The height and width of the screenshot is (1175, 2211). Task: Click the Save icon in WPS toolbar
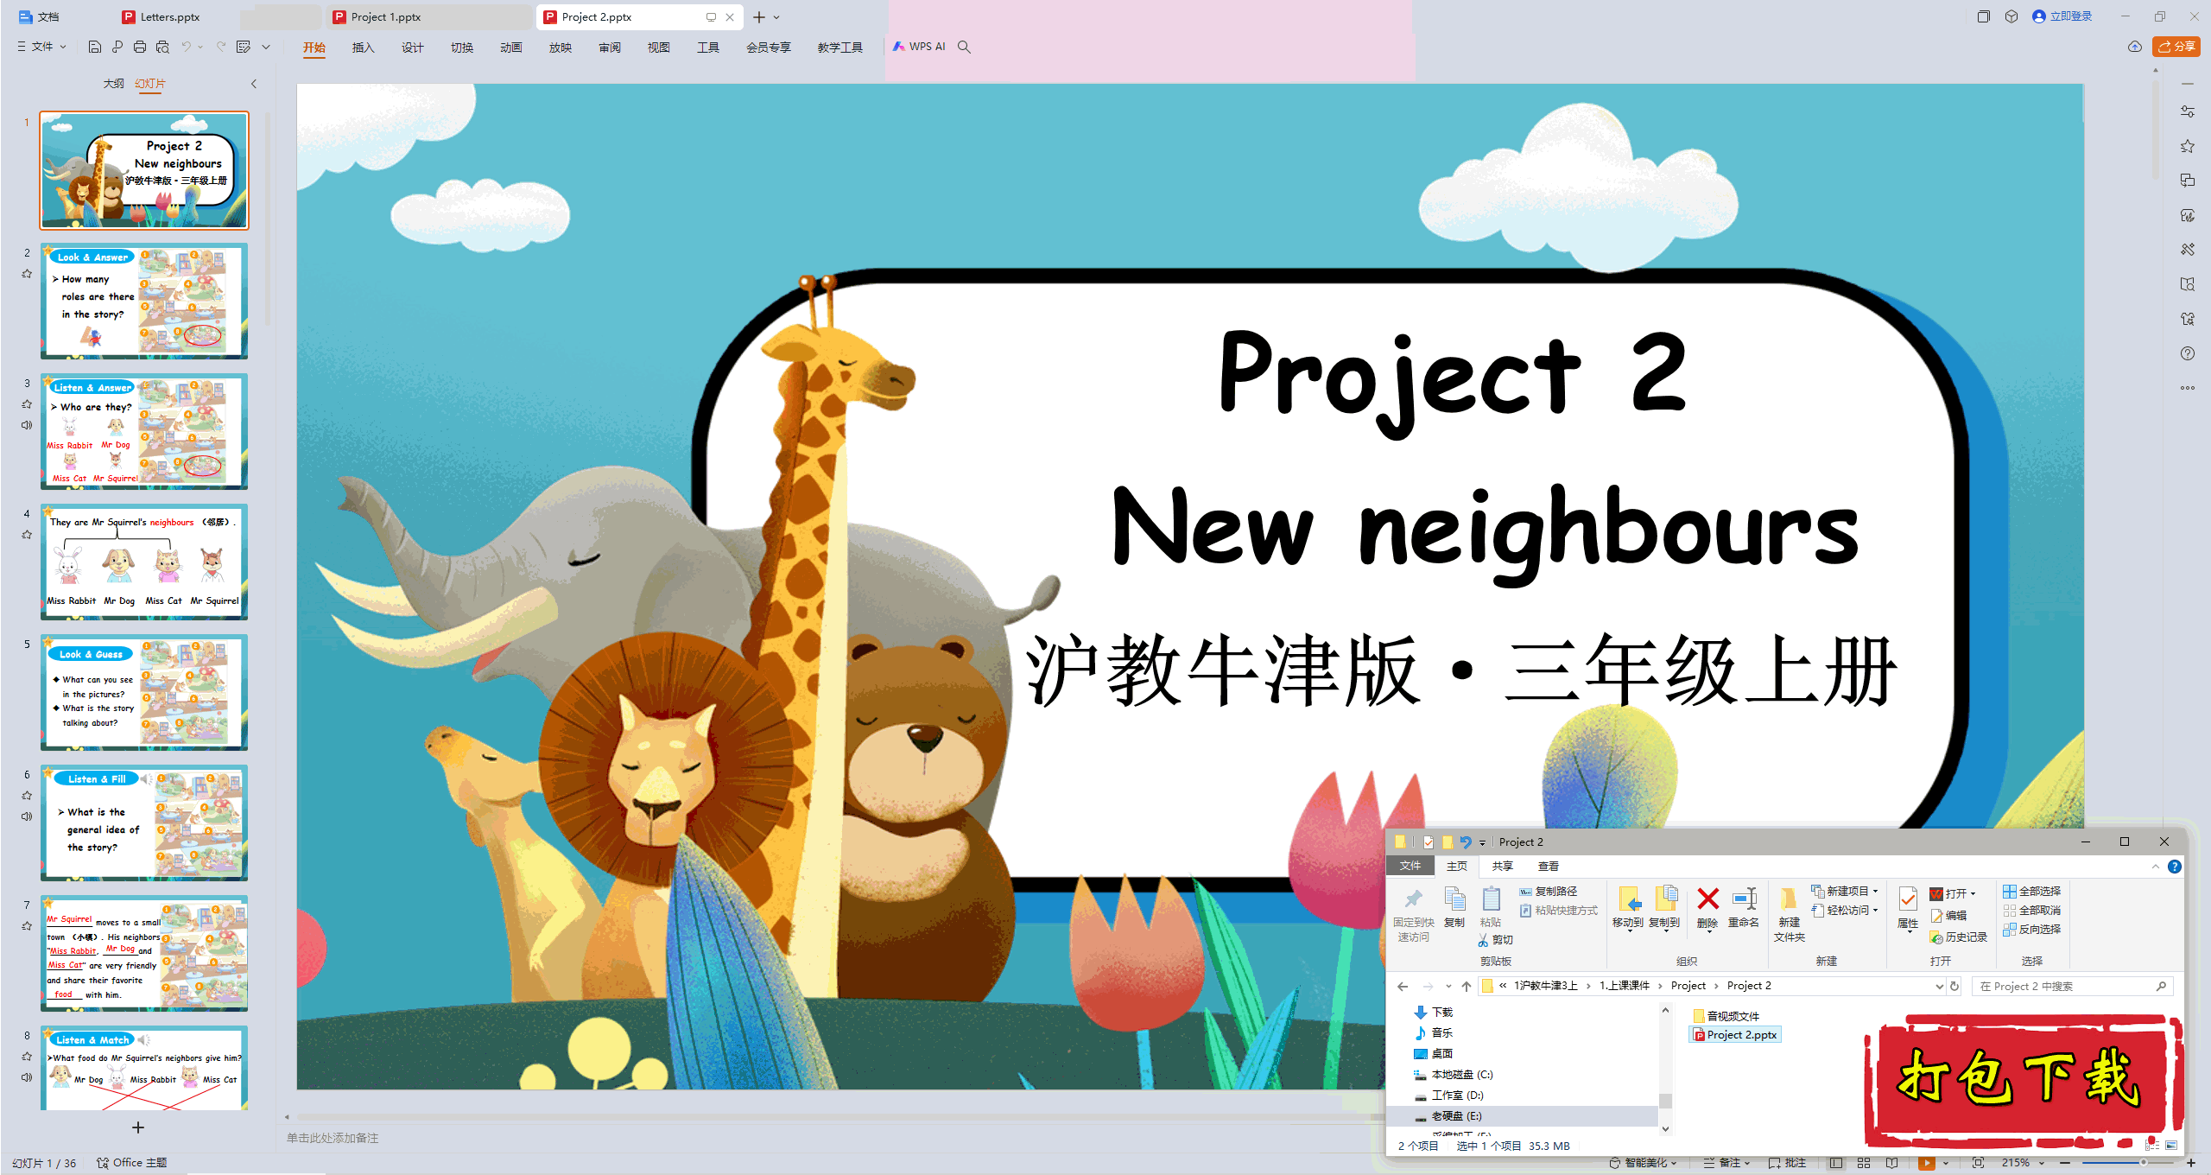click(x=95, y=47)
